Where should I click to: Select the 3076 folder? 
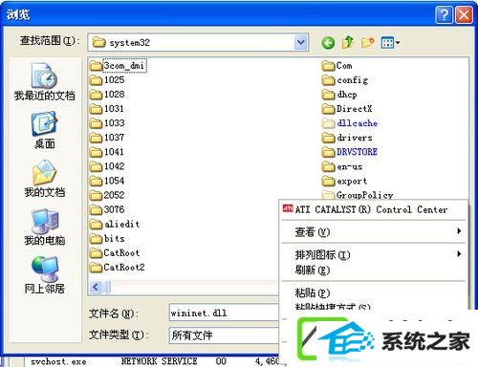coord(107,209)
